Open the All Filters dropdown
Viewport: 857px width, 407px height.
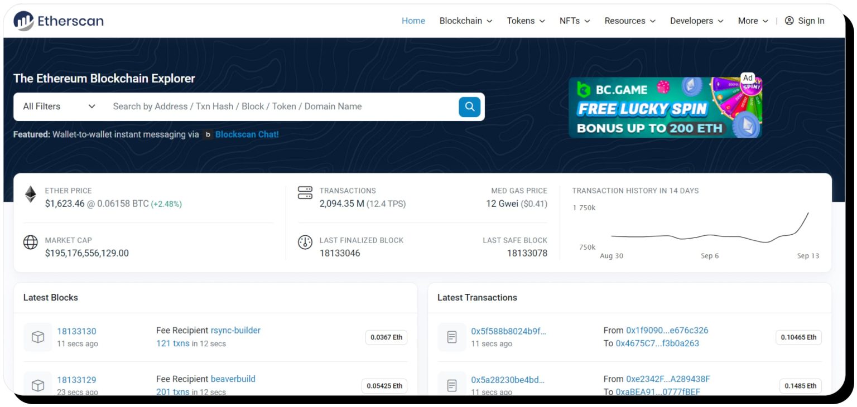(59, 106)
